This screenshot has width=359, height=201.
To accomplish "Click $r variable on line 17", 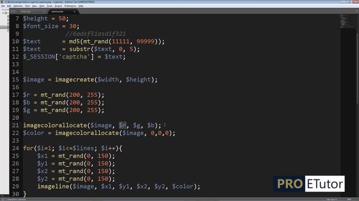I will click(x=26, y=95).
